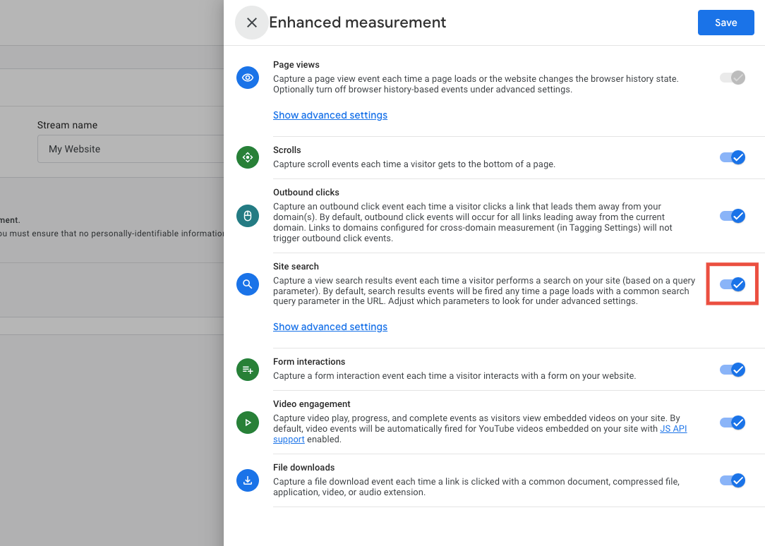Turn off File downloads toggle
Viewport: 765px width, 546px height.
(x=733, y=480)
